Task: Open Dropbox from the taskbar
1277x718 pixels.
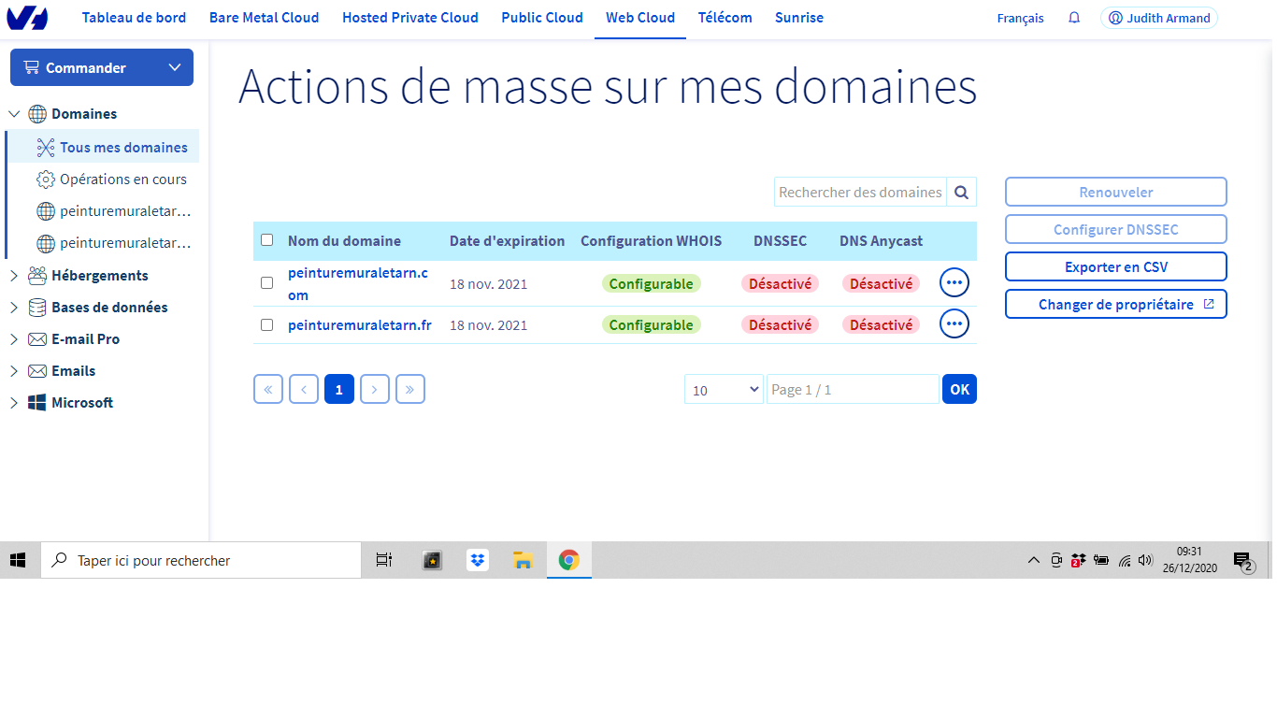Action: click(x=478, y=560)
